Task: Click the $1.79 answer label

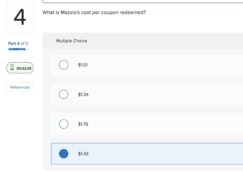Action: click(x=83, y=124)
